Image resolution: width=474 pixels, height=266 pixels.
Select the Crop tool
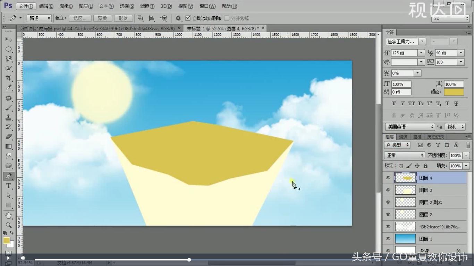point(8,78)
